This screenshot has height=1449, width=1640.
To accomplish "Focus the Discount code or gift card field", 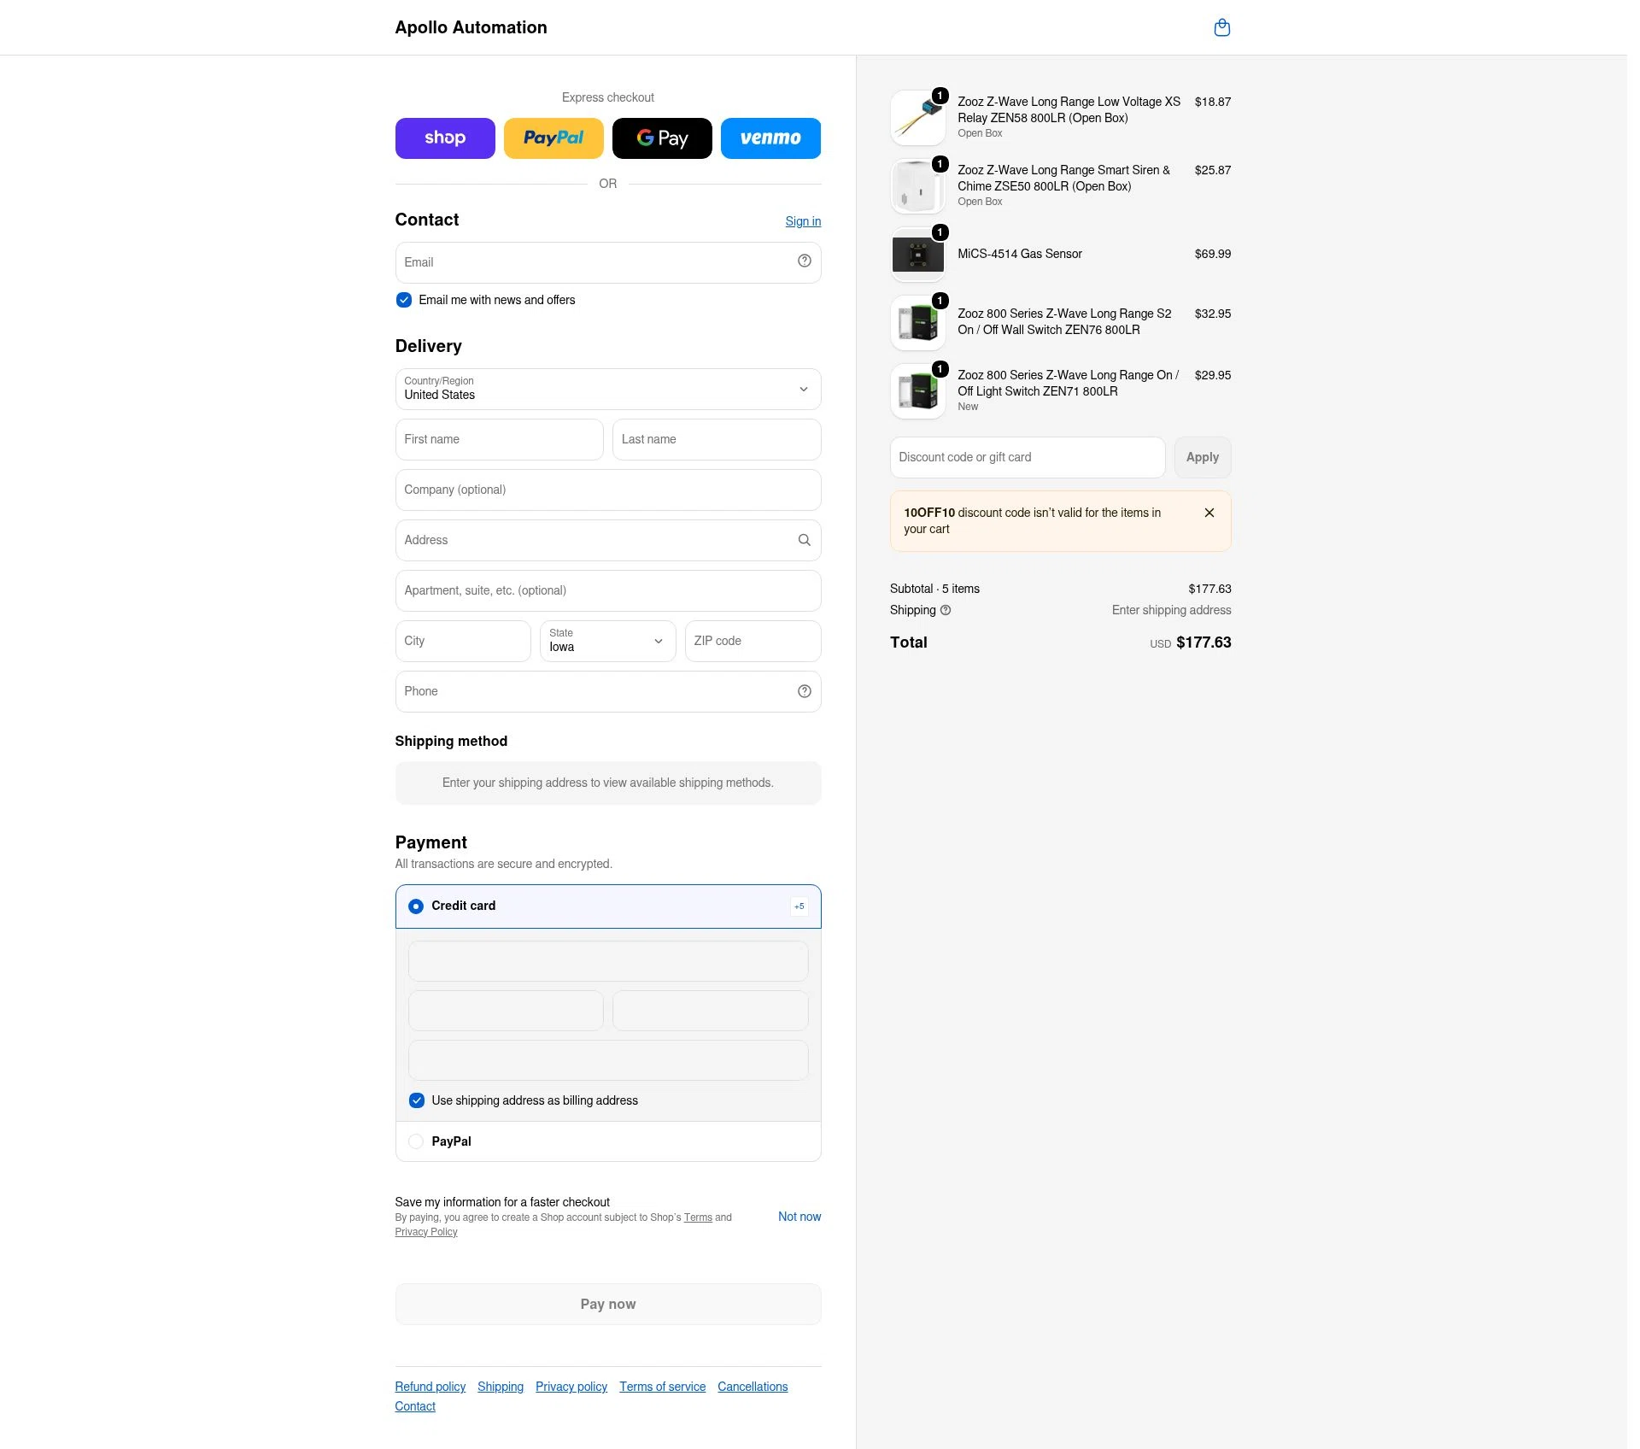I will [x=1028, y=458].
